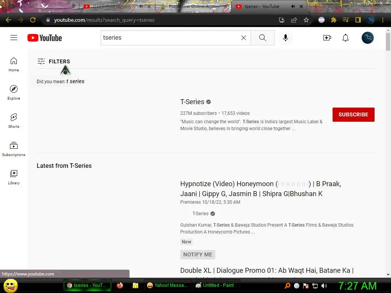391x293 pixels.
Task: Open Explore in the sidebar
Action: click(14, 92)
